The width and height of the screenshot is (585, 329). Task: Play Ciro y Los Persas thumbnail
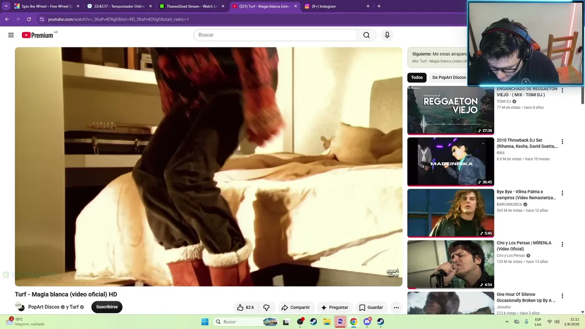451,265
